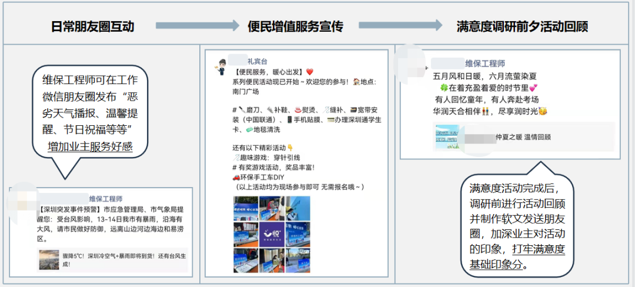Click the callout text 满意度活动完成后
The image size is (635, 287).
point(514,189)
